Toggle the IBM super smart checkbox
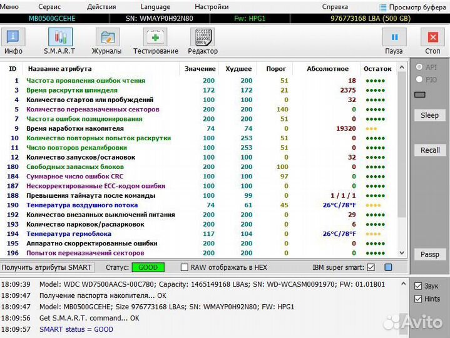The image size is (450, 338). (371, 267)
